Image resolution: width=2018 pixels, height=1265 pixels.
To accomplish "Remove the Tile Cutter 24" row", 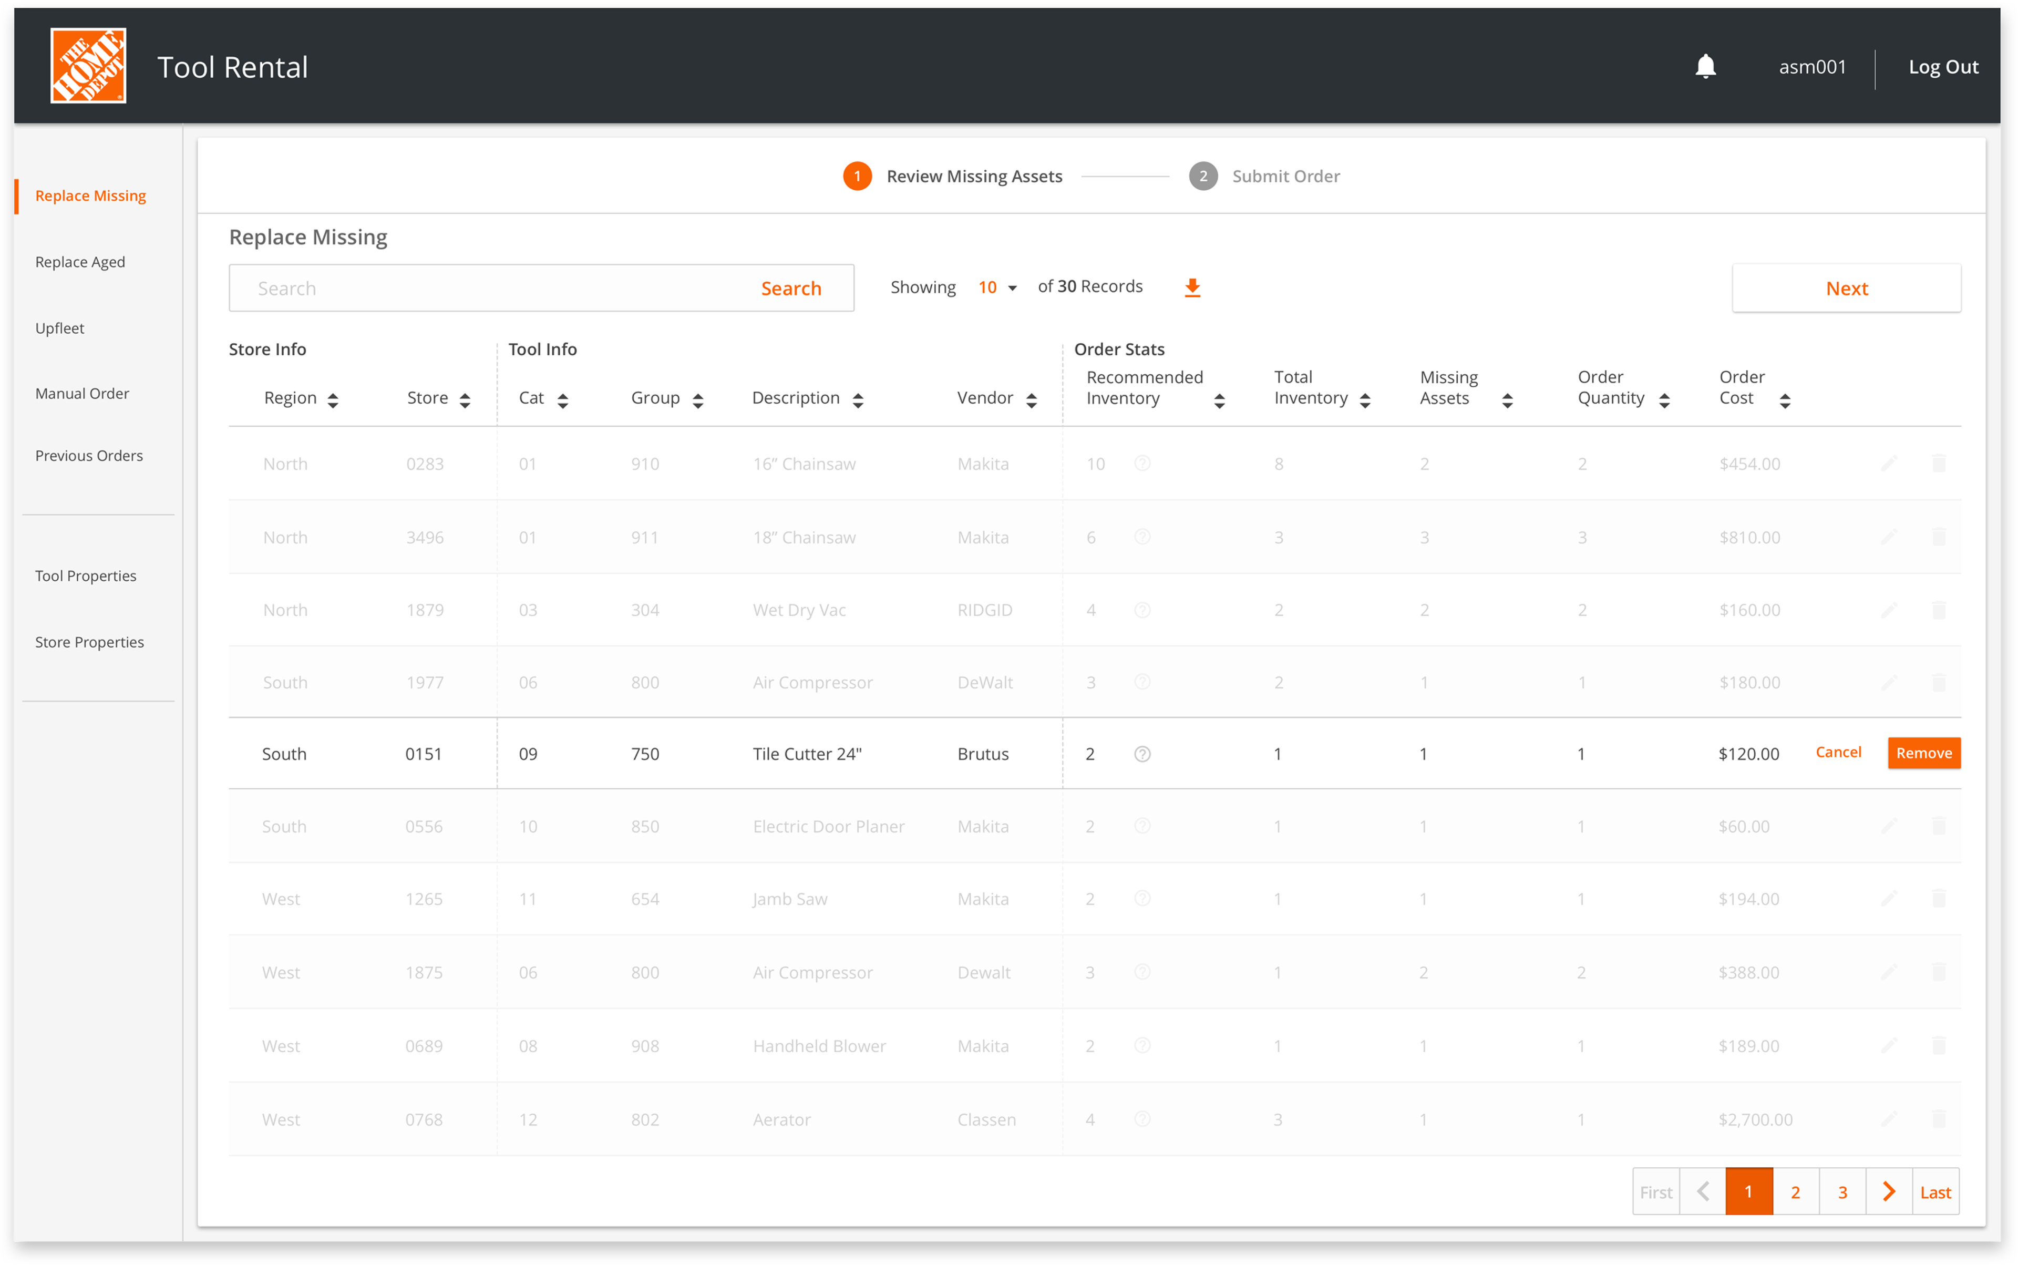I will pyautogui.click(x=1923, y=753).
